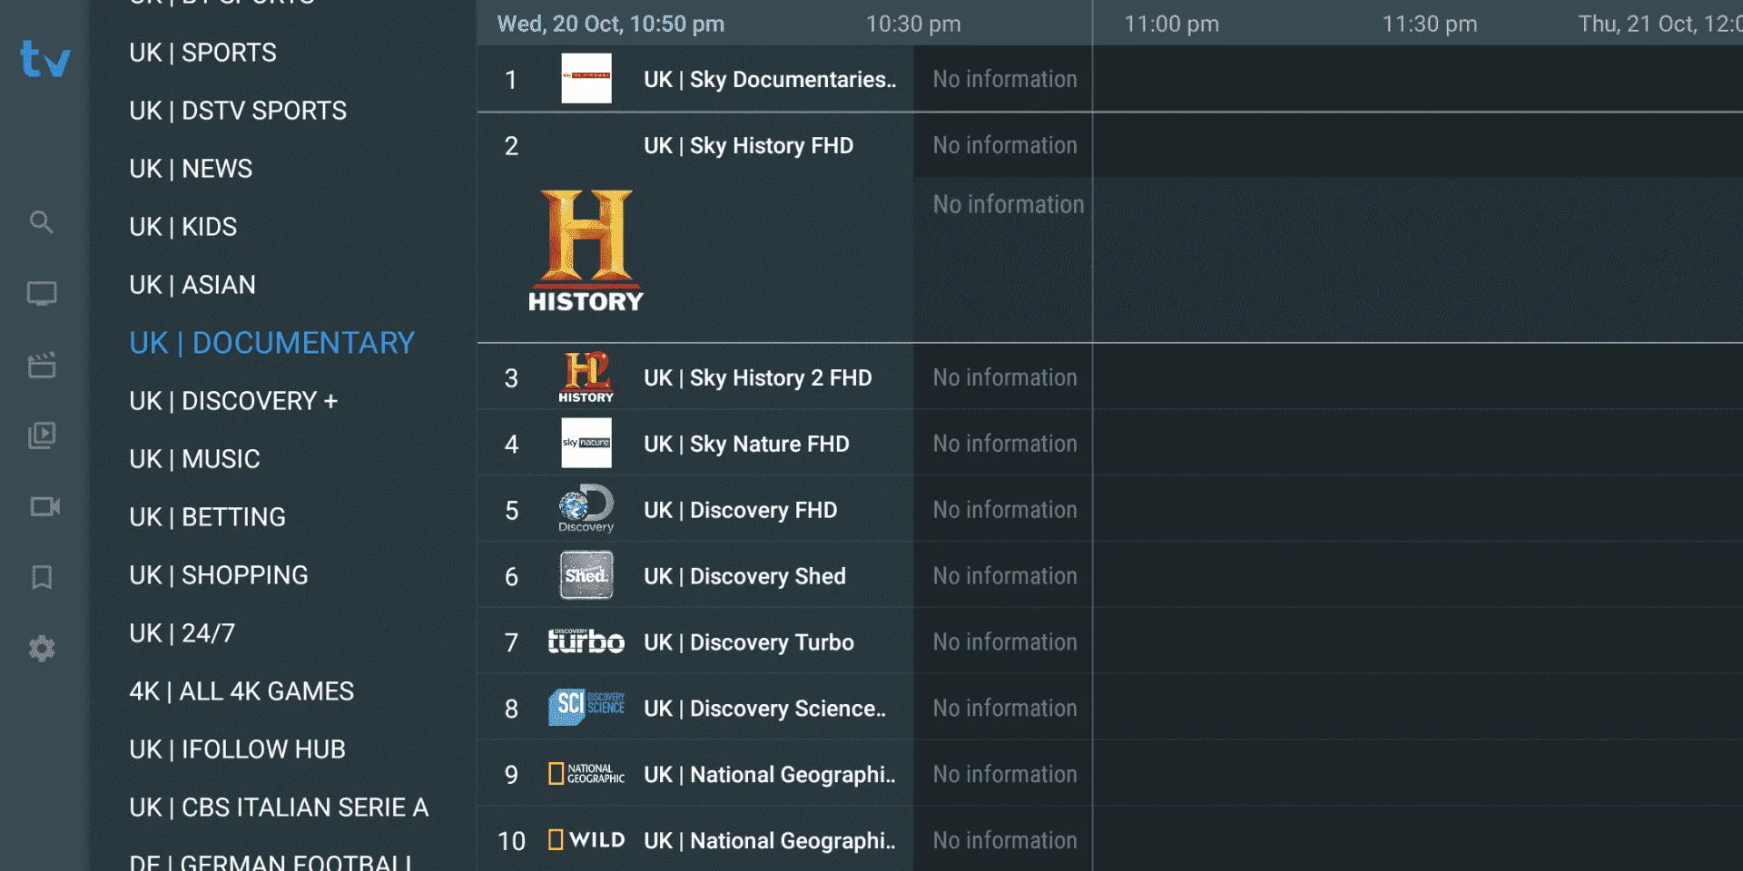
Task: Click the History 2 channel logo
Action: click(x=586, y=377)
